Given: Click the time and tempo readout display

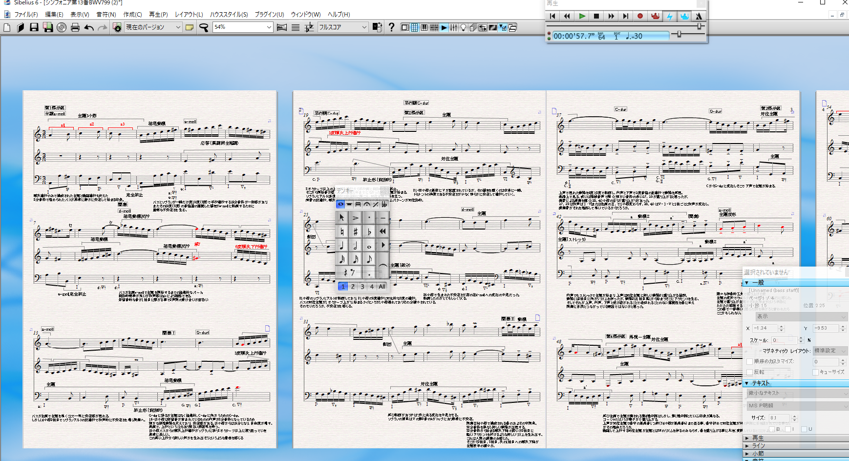Looking at the screenshot, I should (610, 36).
